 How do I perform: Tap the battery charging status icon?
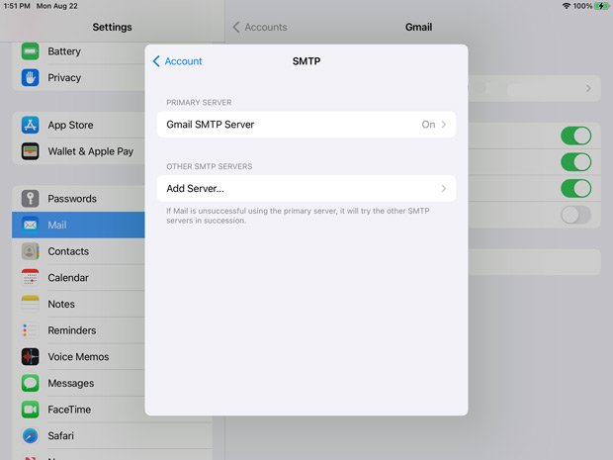tap(601, 6)
